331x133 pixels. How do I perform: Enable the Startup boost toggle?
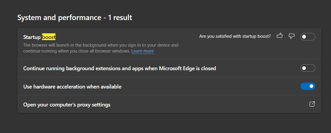coord(308,37)
